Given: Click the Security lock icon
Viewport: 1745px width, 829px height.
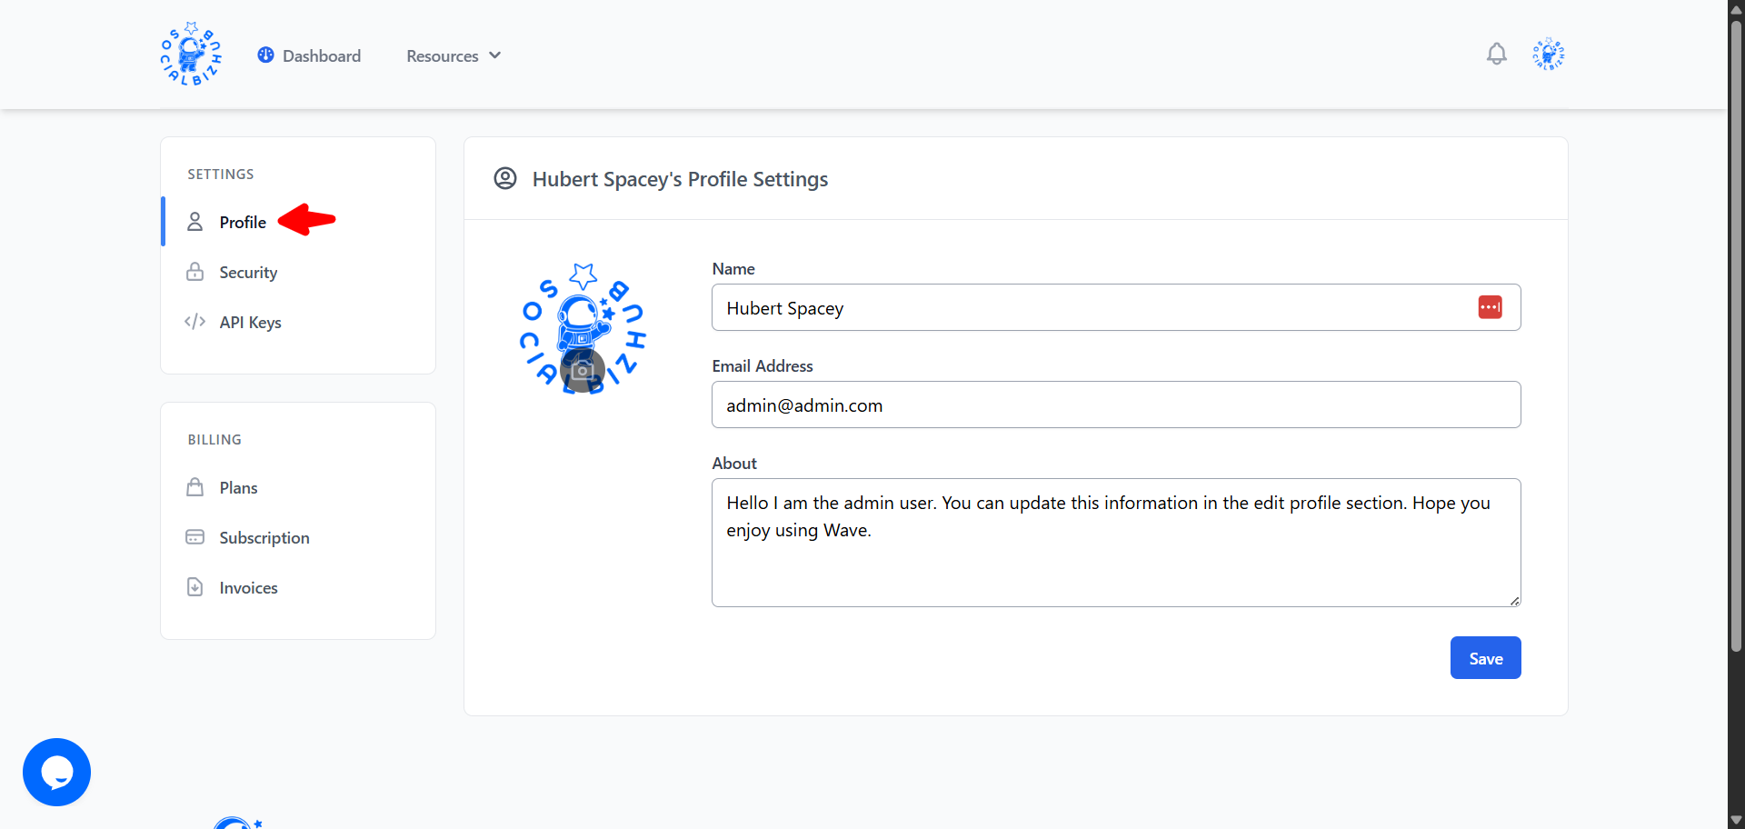Looking at the screenshot, I should click(x=194, y=272).
